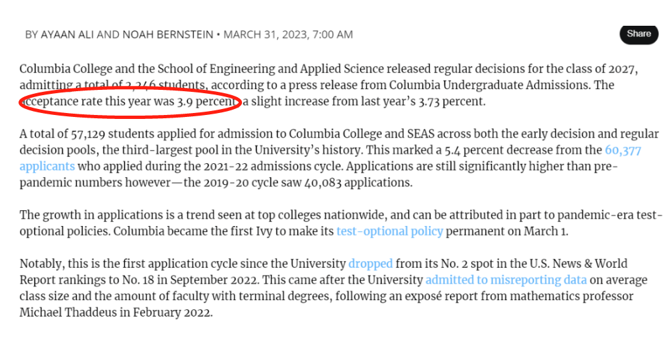This screenshot has width=671, height=337.
Task: Open the "test-optional policy" link
Action: click(x=389, y=231)
